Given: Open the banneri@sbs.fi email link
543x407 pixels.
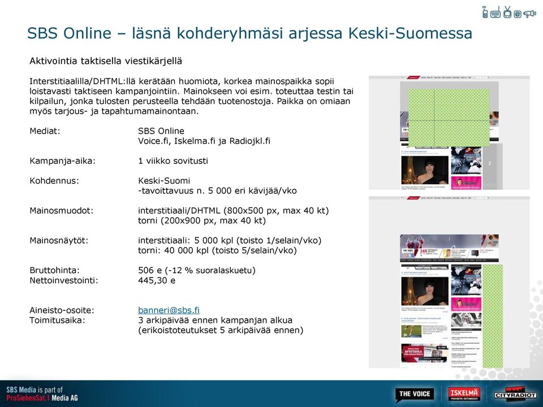Looking at the screenshot, I should pos(169,310).
